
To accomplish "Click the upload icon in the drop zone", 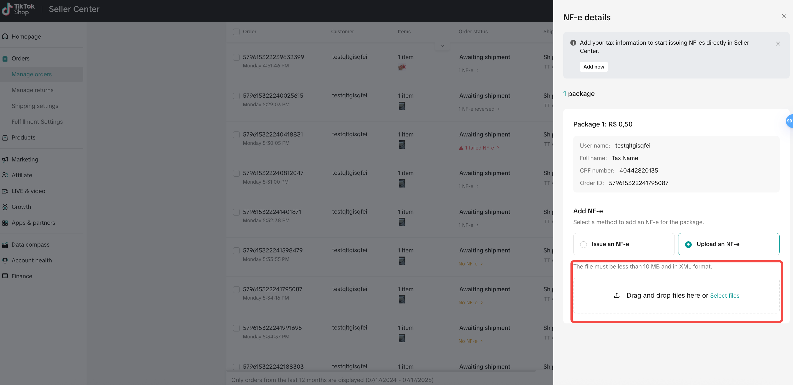I will point(617,295).
